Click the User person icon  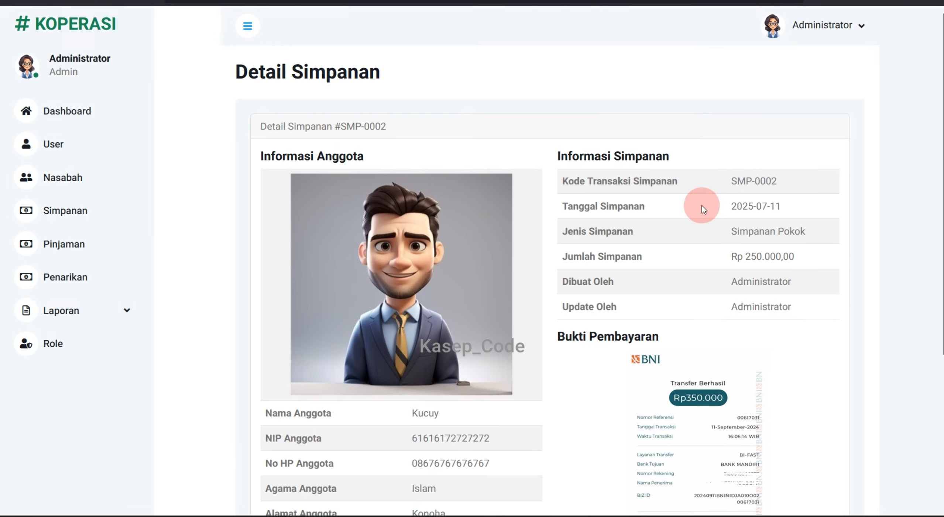26,144
